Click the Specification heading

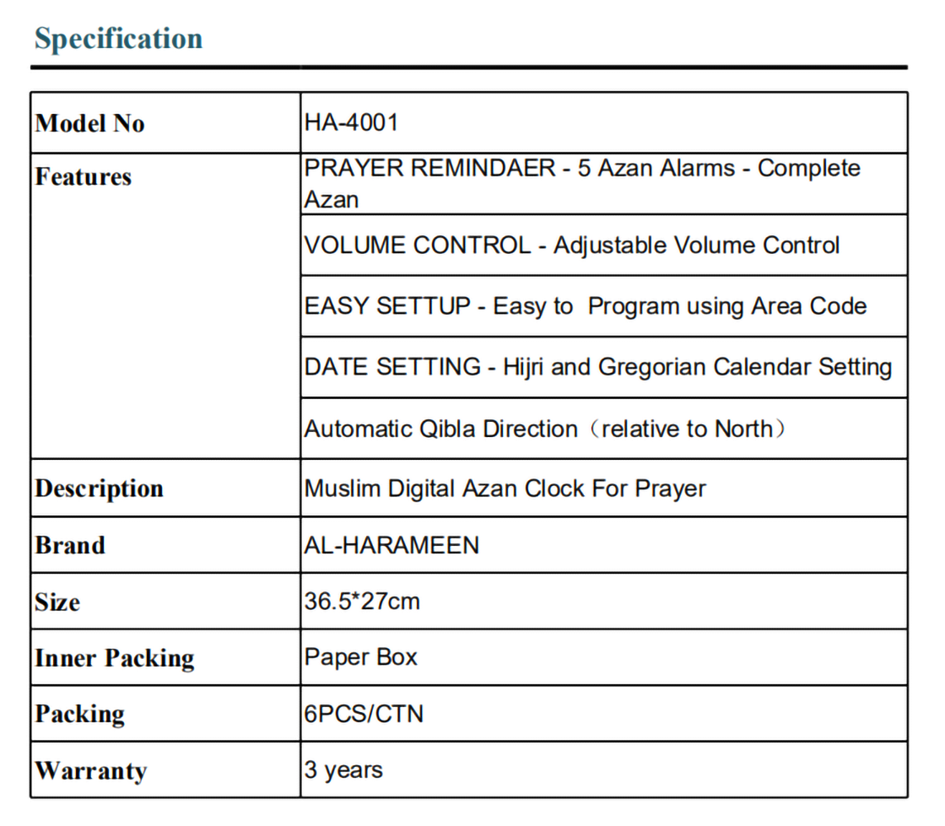[118, 39]
